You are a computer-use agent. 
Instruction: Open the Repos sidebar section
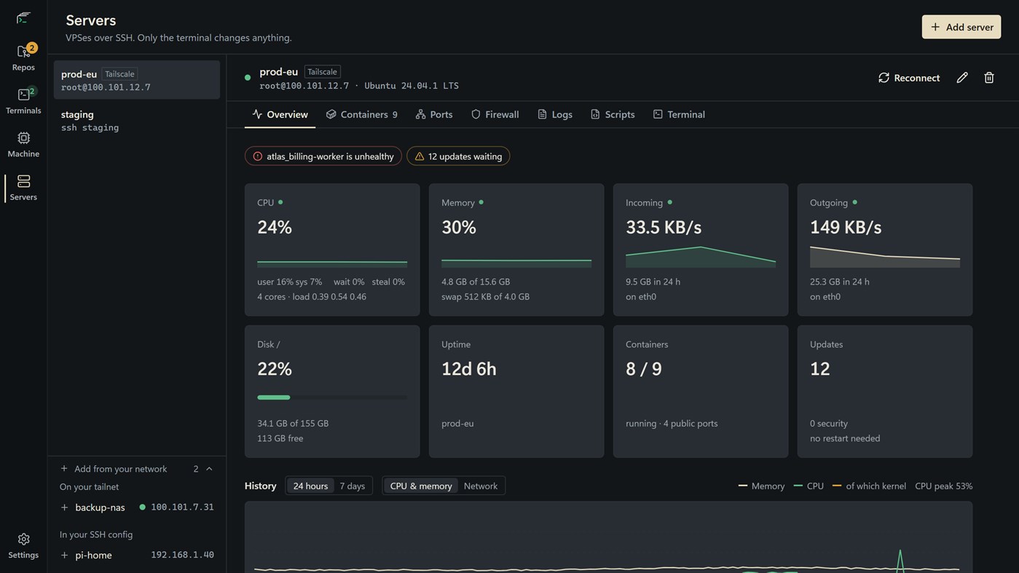23,58
